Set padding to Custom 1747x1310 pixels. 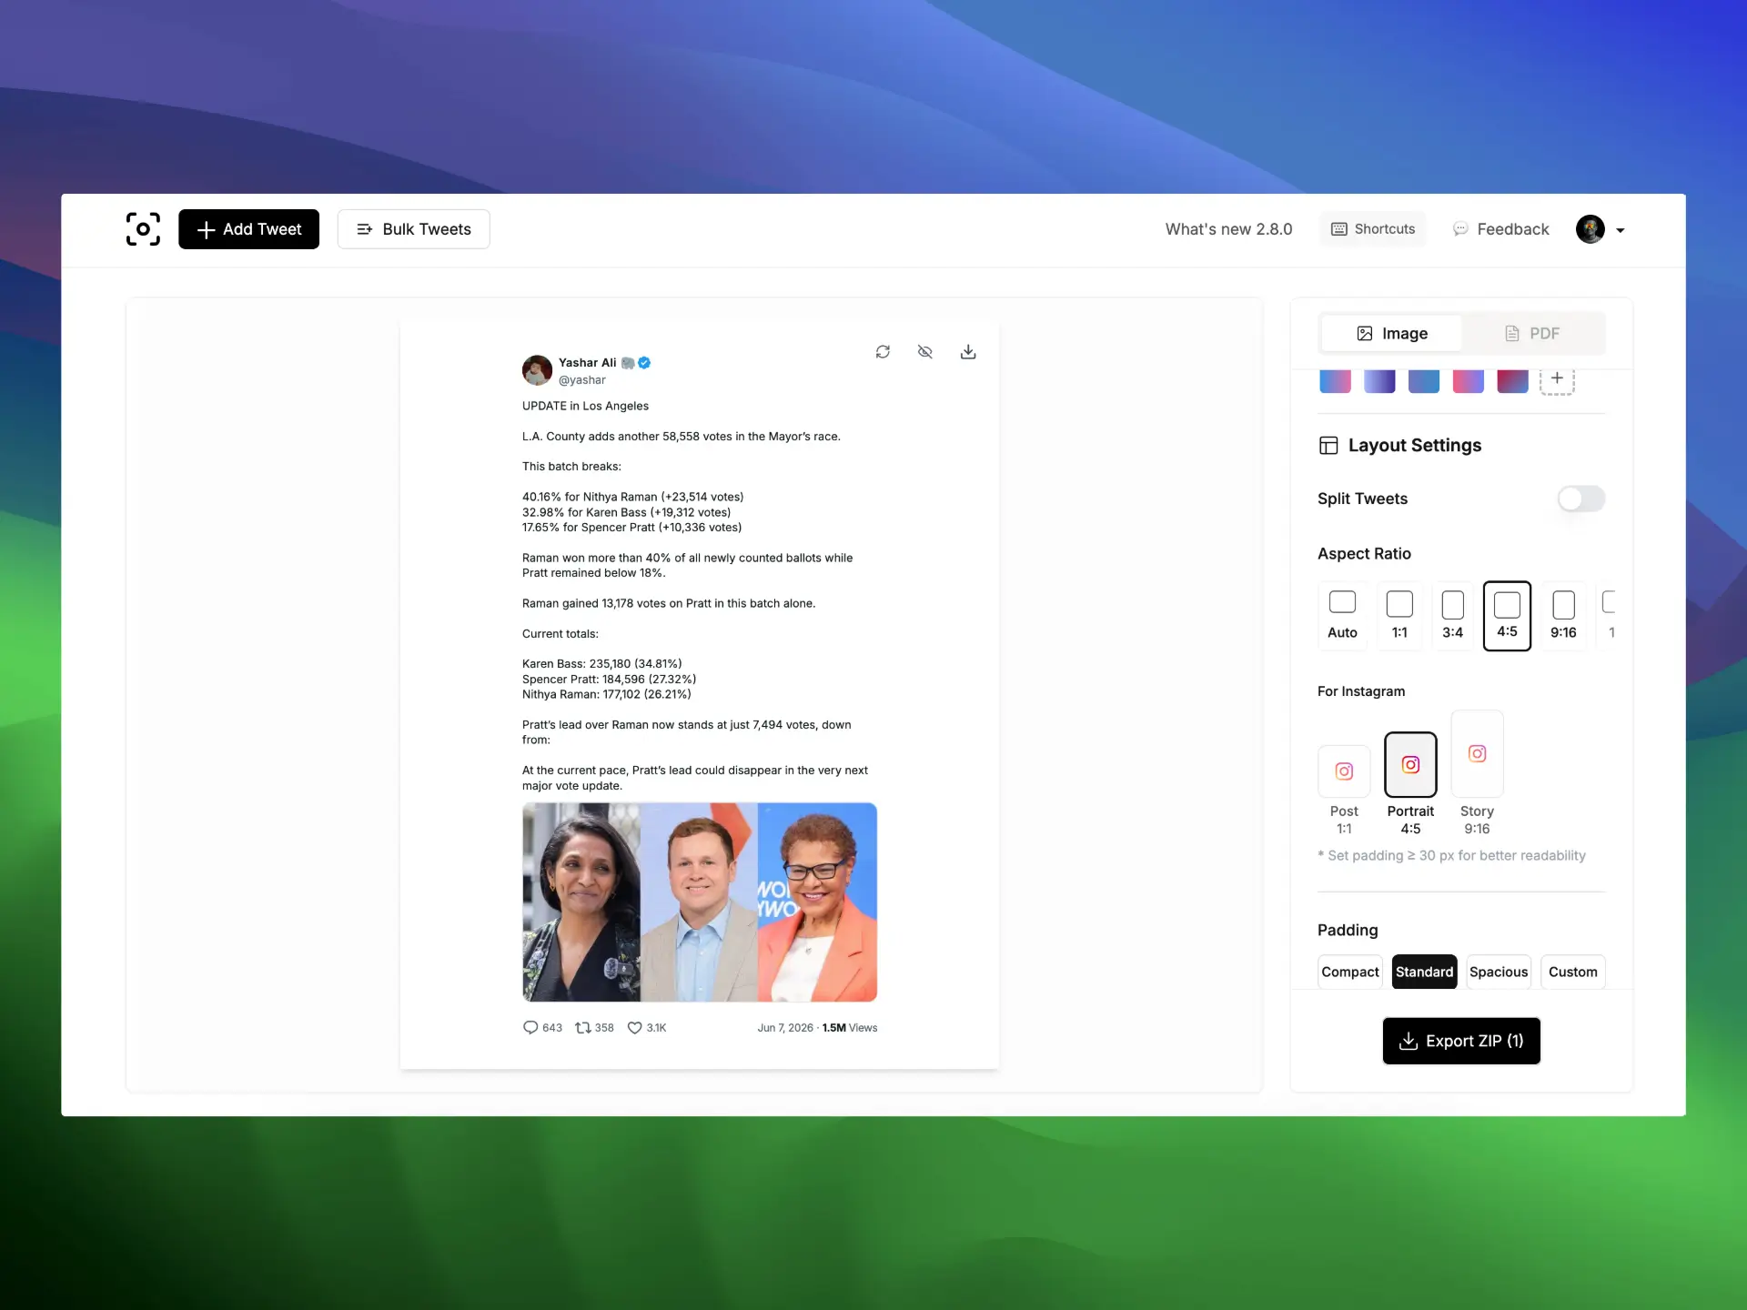[1573, 972]
